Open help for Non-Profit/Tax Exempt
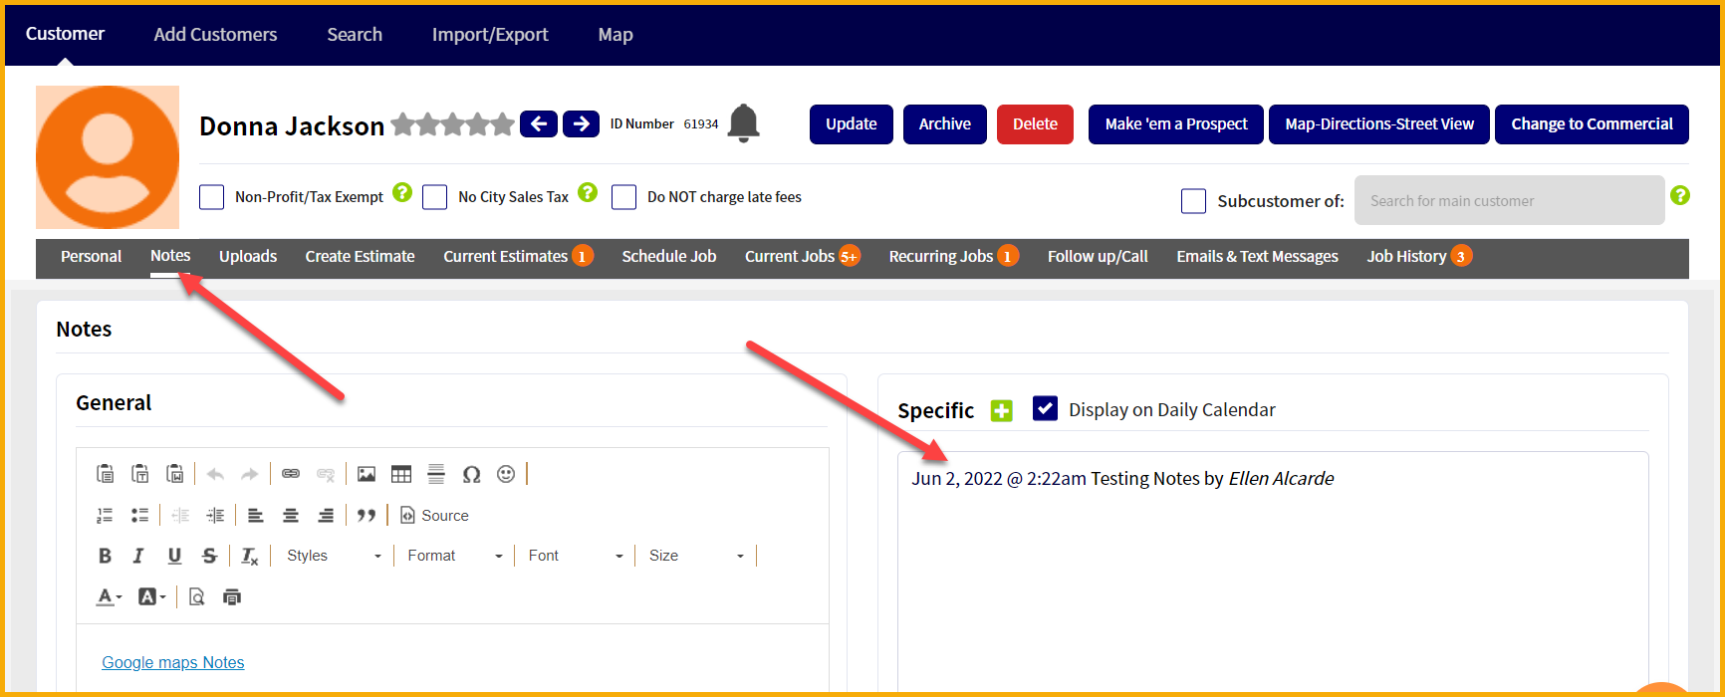This screenshot has width=1725, height=697. coord(402,192)
